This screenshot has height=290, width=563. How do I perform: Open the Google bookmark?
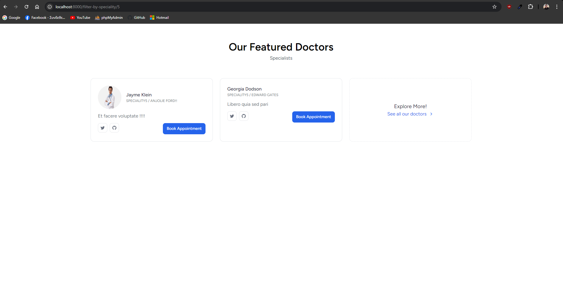click(x=11, y=18)
